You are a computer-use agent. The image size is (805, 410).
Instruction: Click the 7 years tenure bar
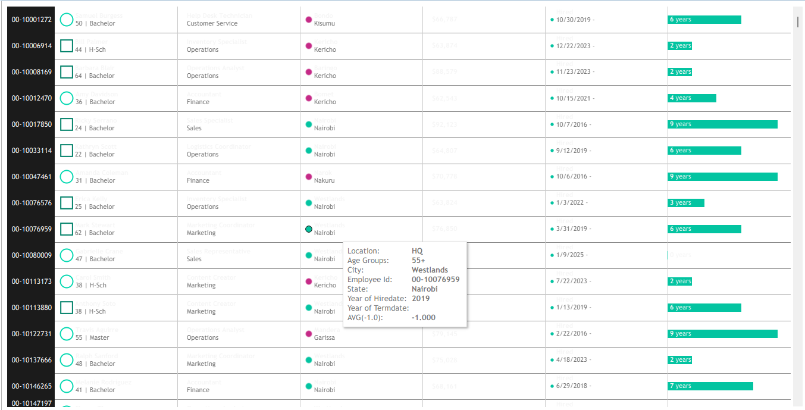(x=710, y=386)
